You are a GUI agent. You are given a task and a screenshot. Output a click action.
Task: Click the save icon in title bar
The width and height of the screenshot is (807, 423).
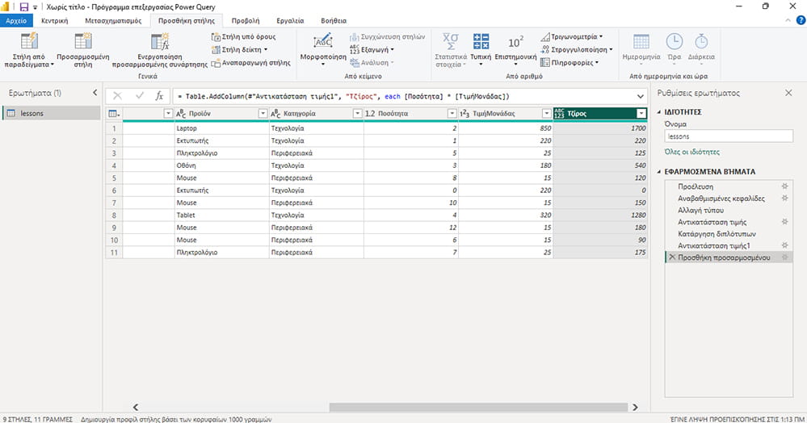(x=23, y=6)
